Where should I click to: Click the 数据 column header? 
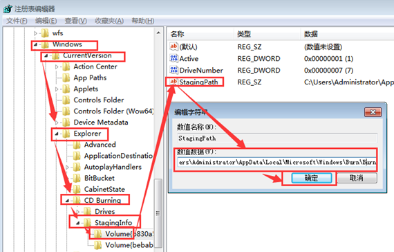click(347, 34)
